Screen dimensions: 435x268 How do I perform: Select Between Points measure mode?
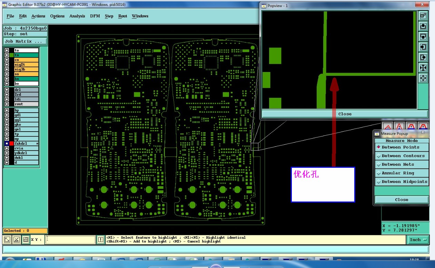coord(402,147)
